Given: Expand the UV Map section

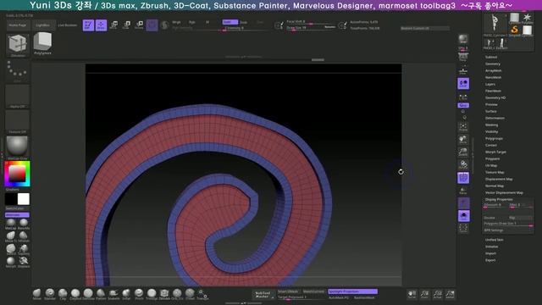Looking at the screenshot, I should (491, 166).
